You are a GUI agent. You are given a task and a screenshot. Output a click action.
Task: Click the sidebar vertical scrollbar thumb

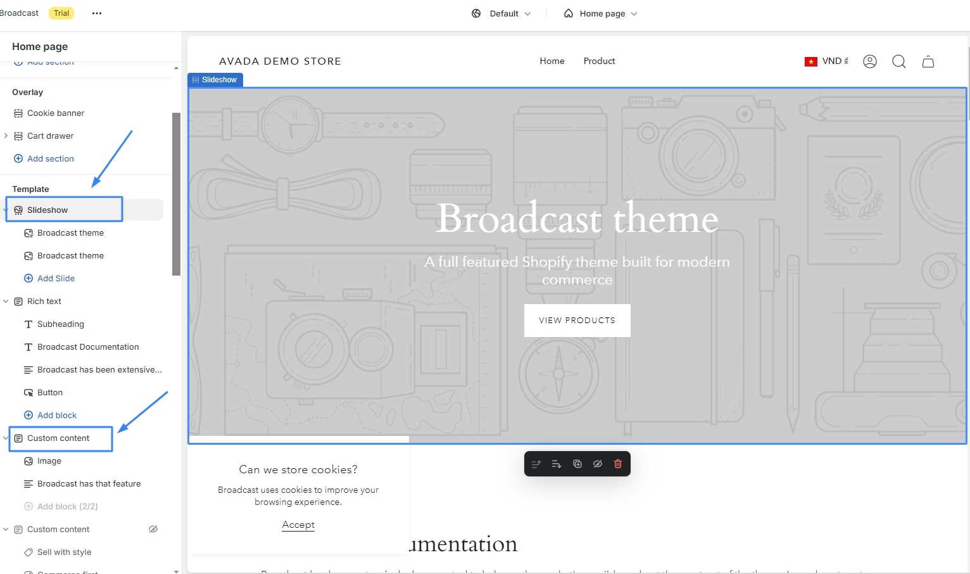(x=176, y=194)
